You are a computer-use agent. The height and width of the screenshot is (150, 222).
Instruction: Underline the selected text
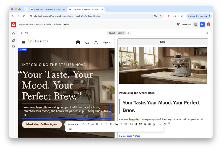click(97, 124)
